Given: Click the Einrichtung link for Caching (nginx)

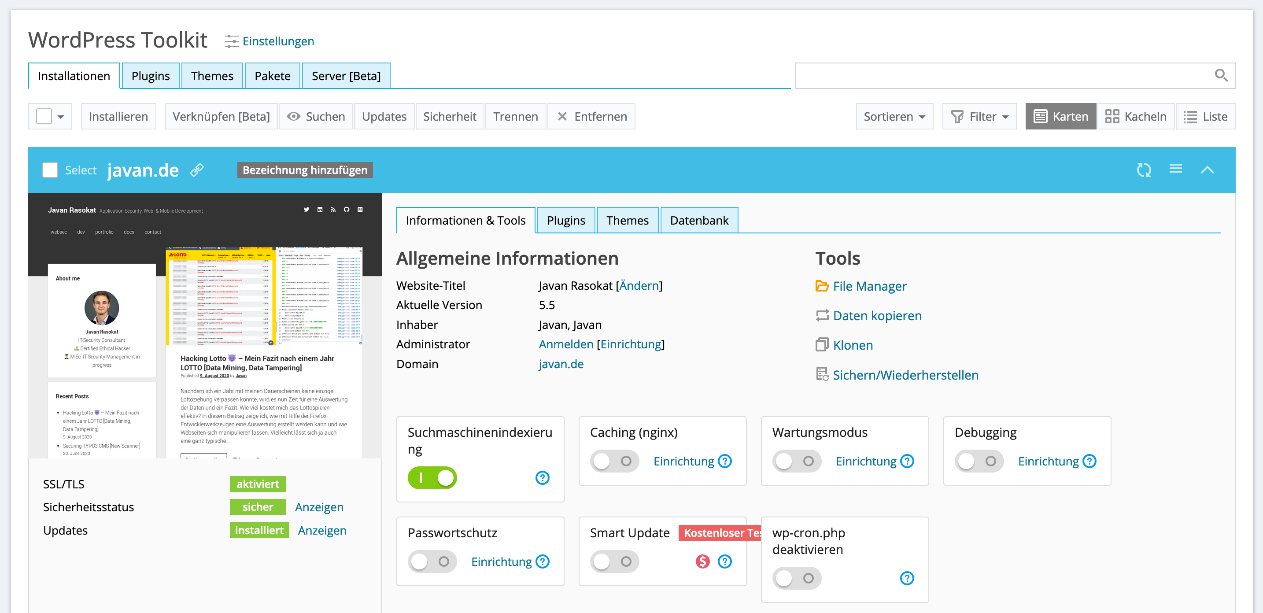Looking at the screenshot, I should [x=683, y=461].
